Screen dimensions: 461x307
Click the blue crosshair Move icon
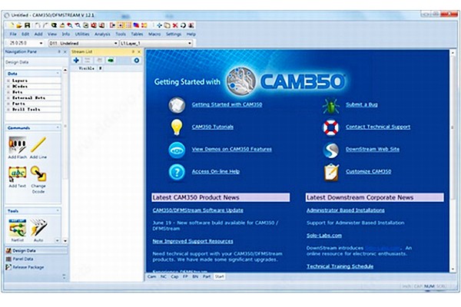pos(159,25)
